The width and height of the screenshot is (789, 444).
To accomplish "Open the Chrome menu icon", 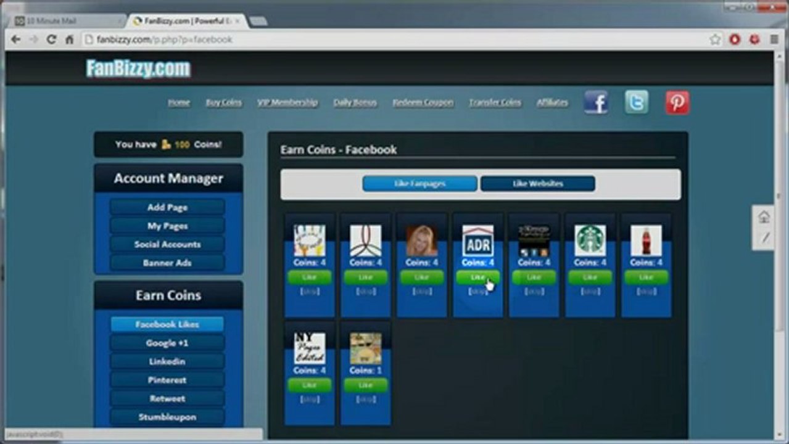I will coord(774,39).
